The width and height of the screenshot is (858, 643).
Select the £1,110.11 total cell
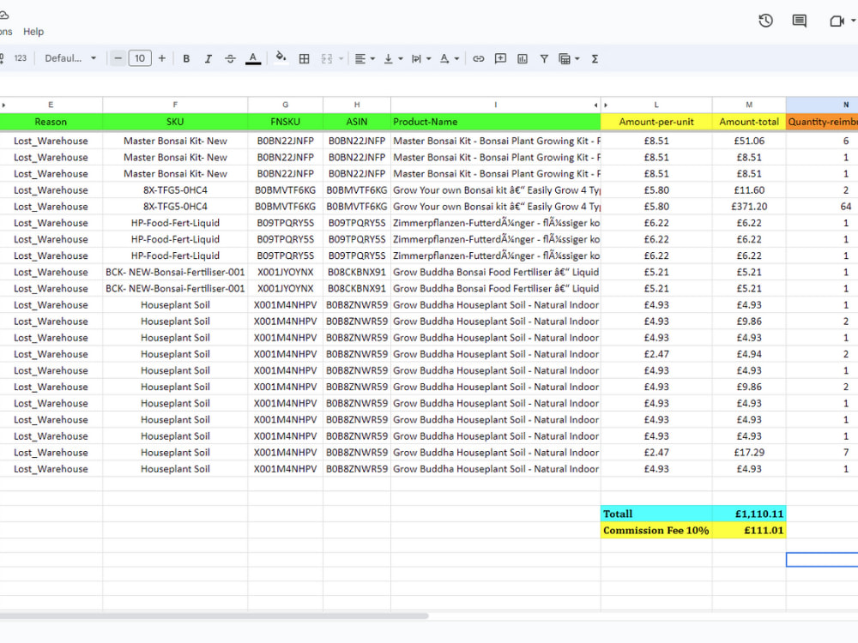point(749,514)
